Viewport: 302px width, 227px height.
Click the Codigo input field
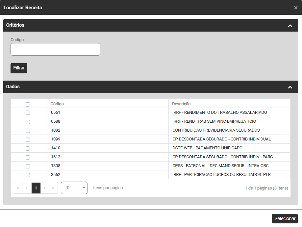point(55,49)
